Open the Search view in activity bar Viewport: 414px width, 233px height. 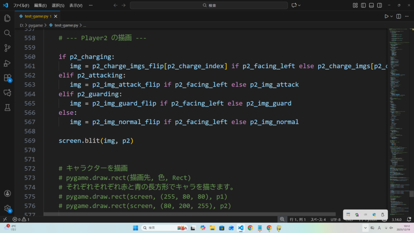click(7, 33)
